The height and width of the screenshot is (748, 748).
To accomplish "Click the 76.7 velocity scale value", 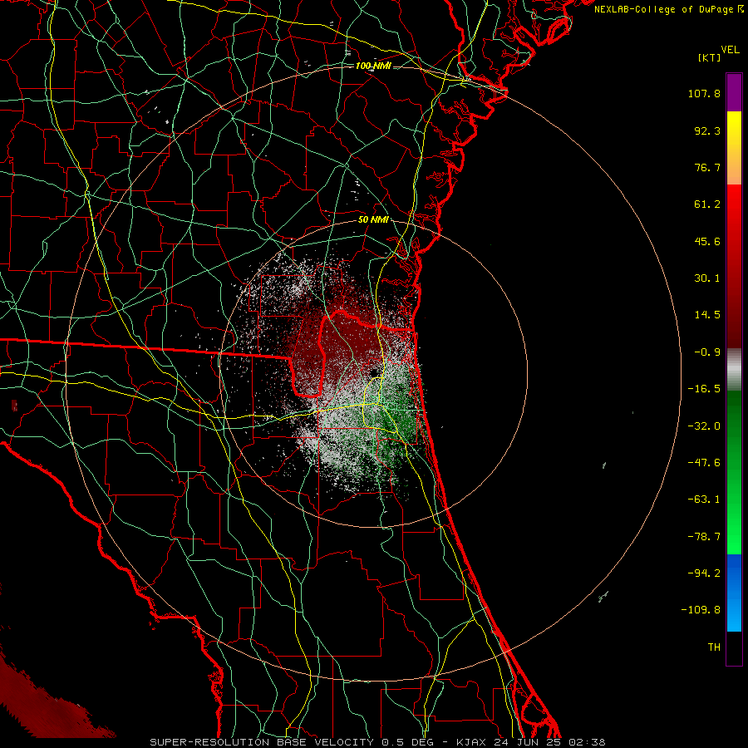I will (707, 167).
